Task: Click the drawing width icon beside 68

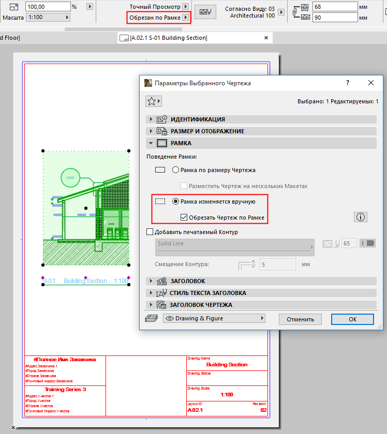Action: click(x=305, y=7)
